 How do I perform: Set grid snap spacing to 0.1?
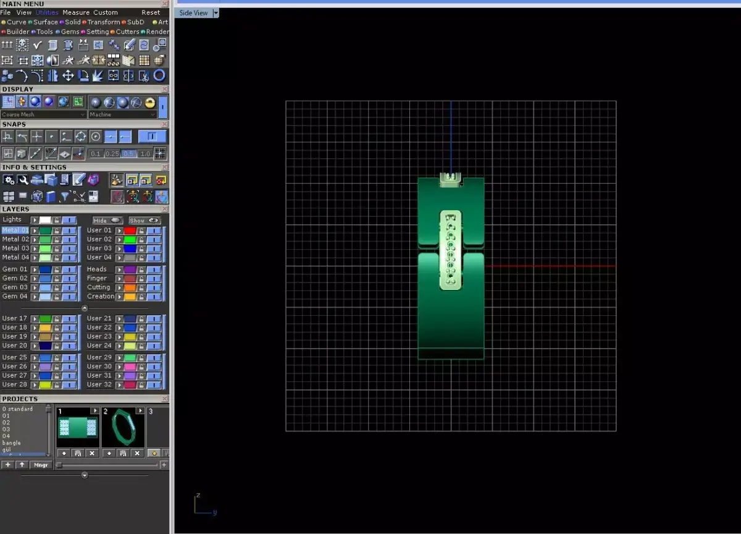tap(96, 153)
